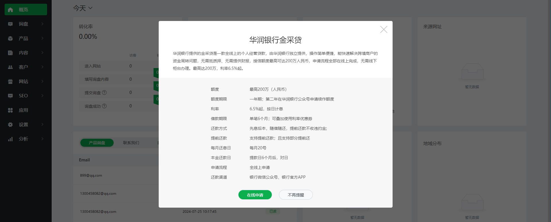
Task: Click the 在线申请 button
Action: point(255,195)
